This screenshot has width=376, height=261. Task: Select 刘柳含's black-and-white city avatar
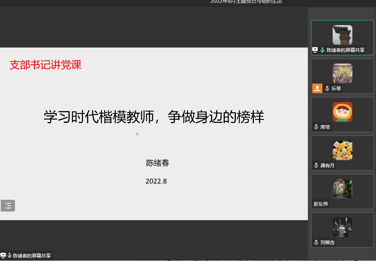(x=342, y=227)
